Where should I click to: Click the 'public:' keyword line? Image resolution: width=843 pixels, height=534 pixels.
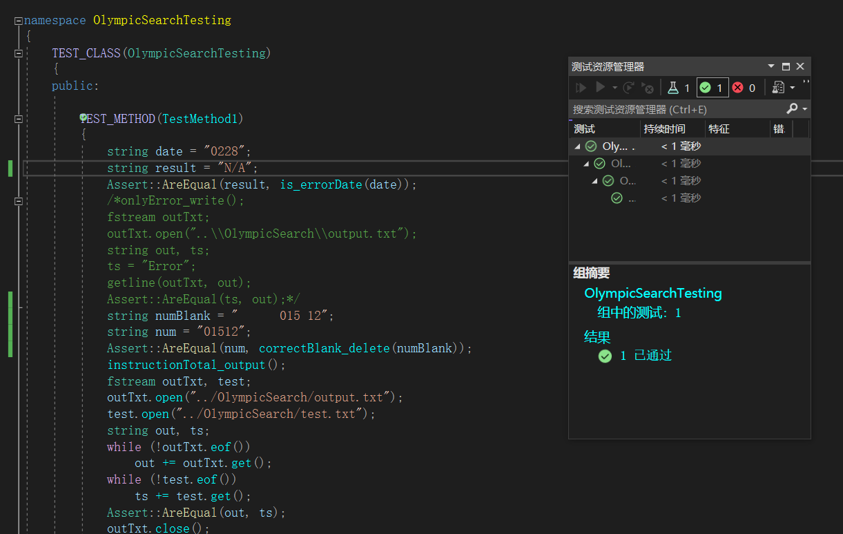click(x=75, y=86)
